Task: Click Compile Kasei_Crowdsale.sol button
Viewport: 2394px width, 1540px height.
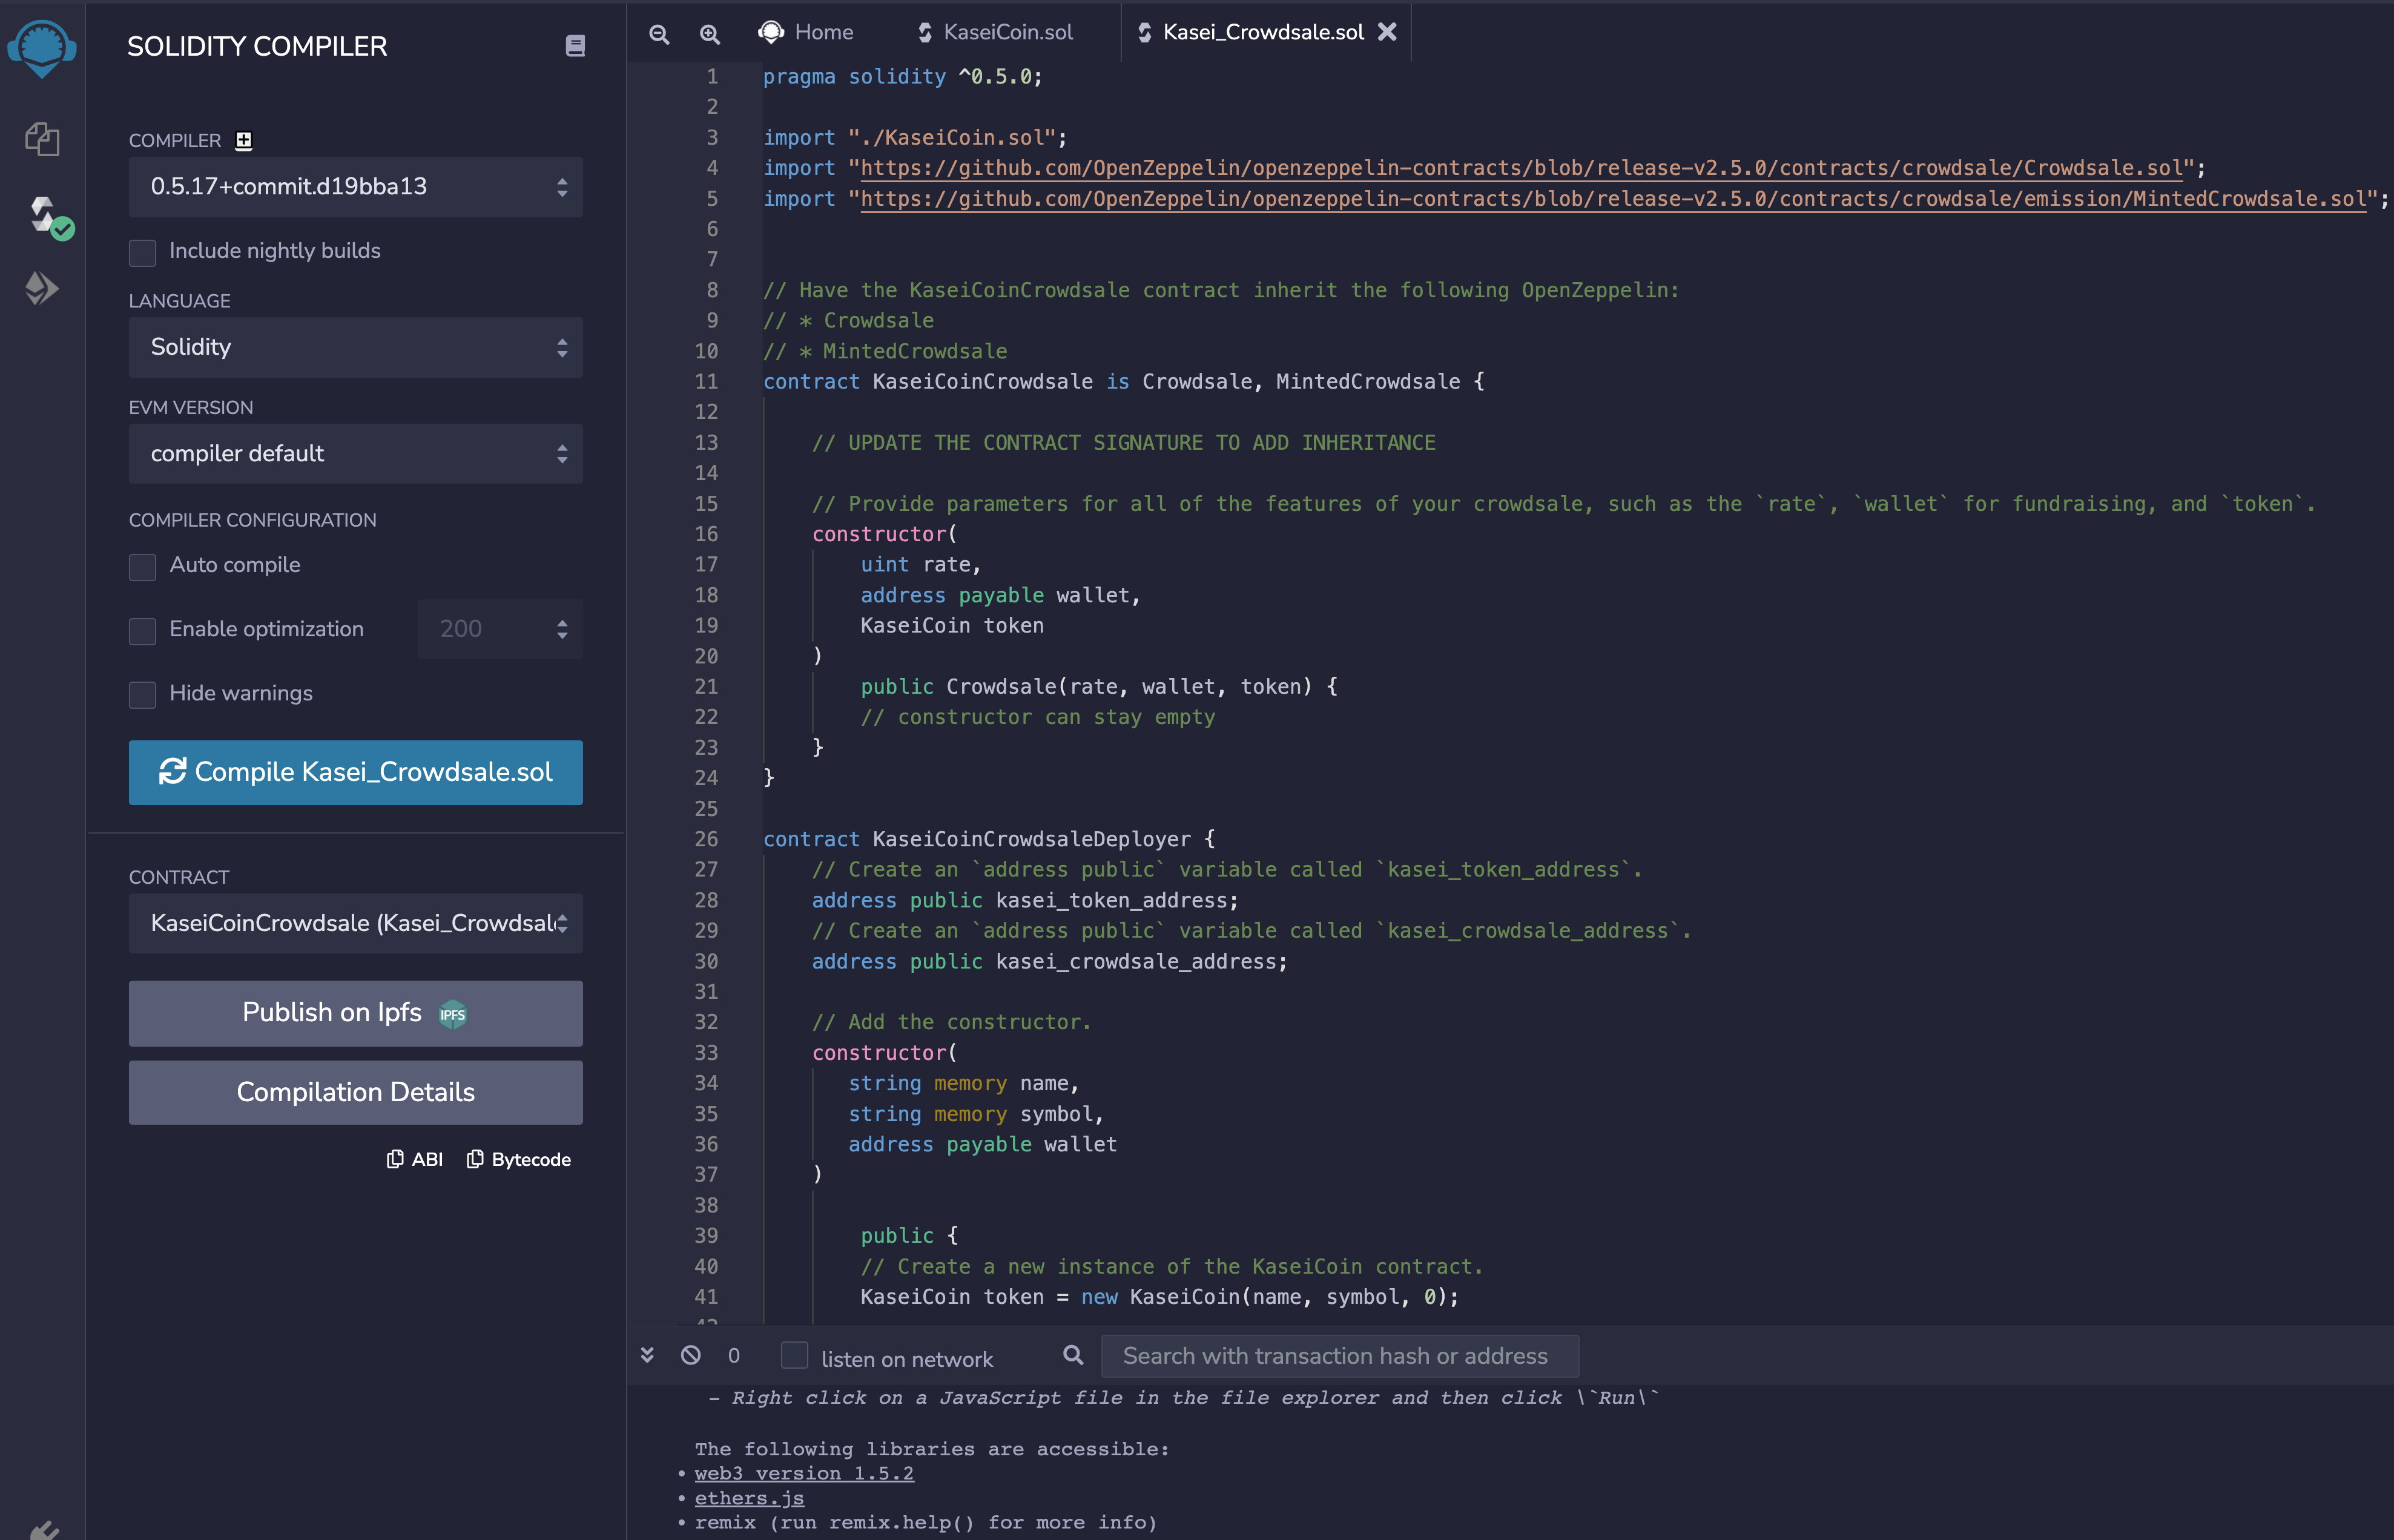Action: pyautogui.click(x=356, y=773)
